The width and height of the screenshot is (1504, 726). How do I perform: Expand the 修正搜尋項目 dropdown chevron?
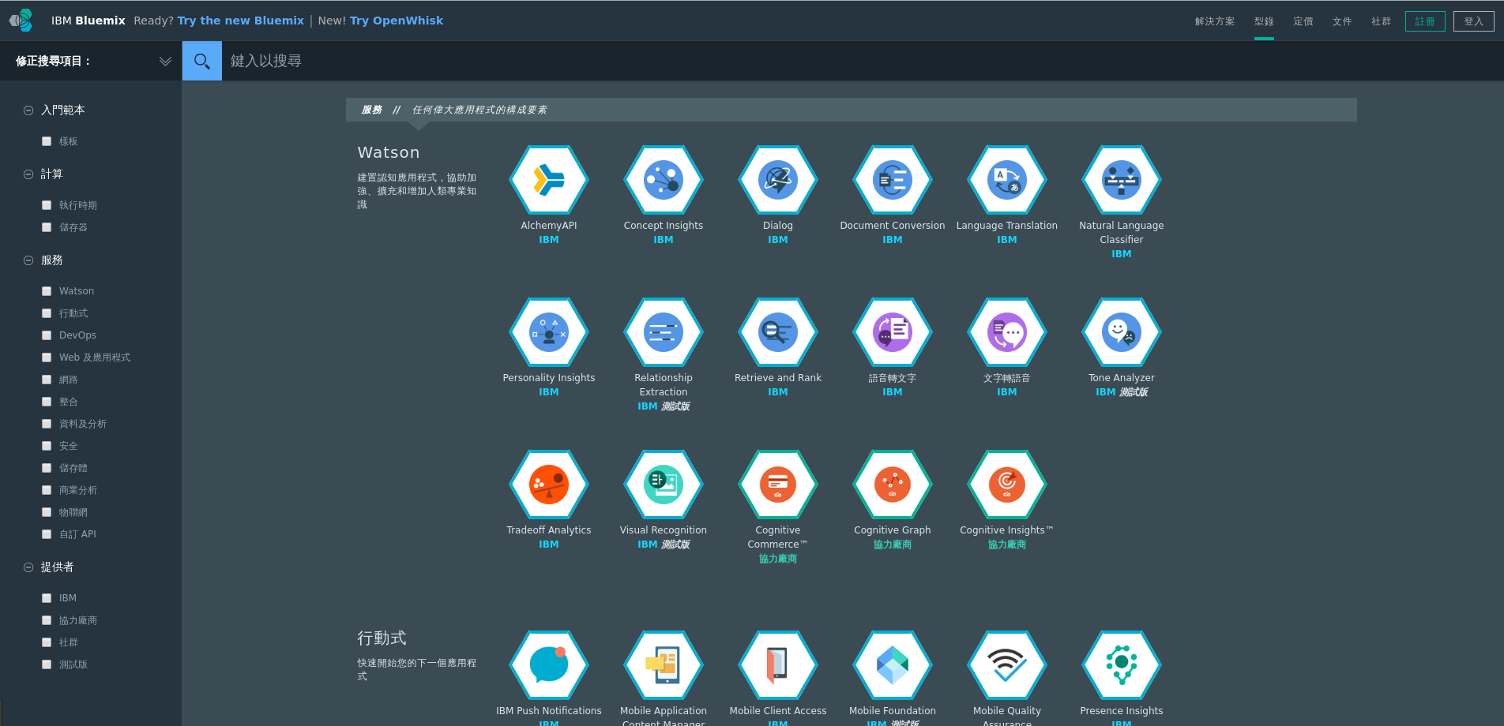click(165, 62)
